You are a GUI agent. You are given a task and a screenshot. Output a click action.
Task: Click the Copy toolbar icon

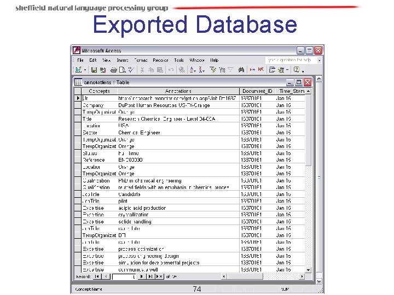click(x=151, y=70)
